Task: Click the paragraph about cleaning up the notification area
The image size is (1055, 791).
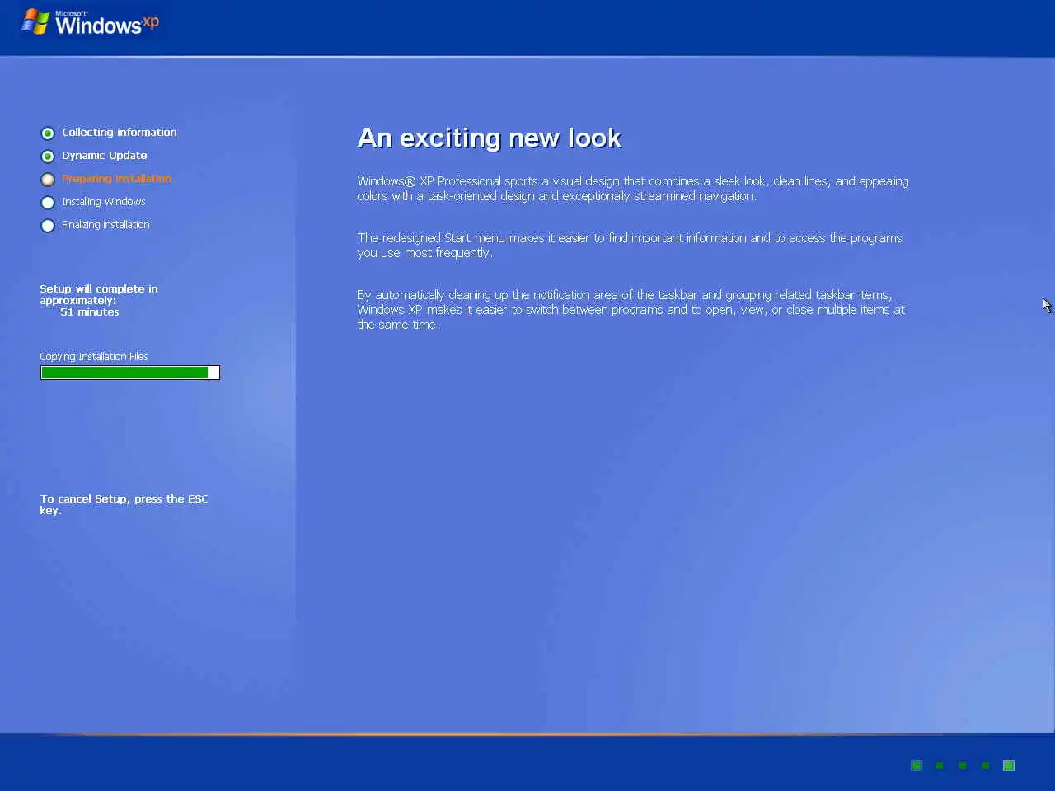Action: (x=631, y=310)
